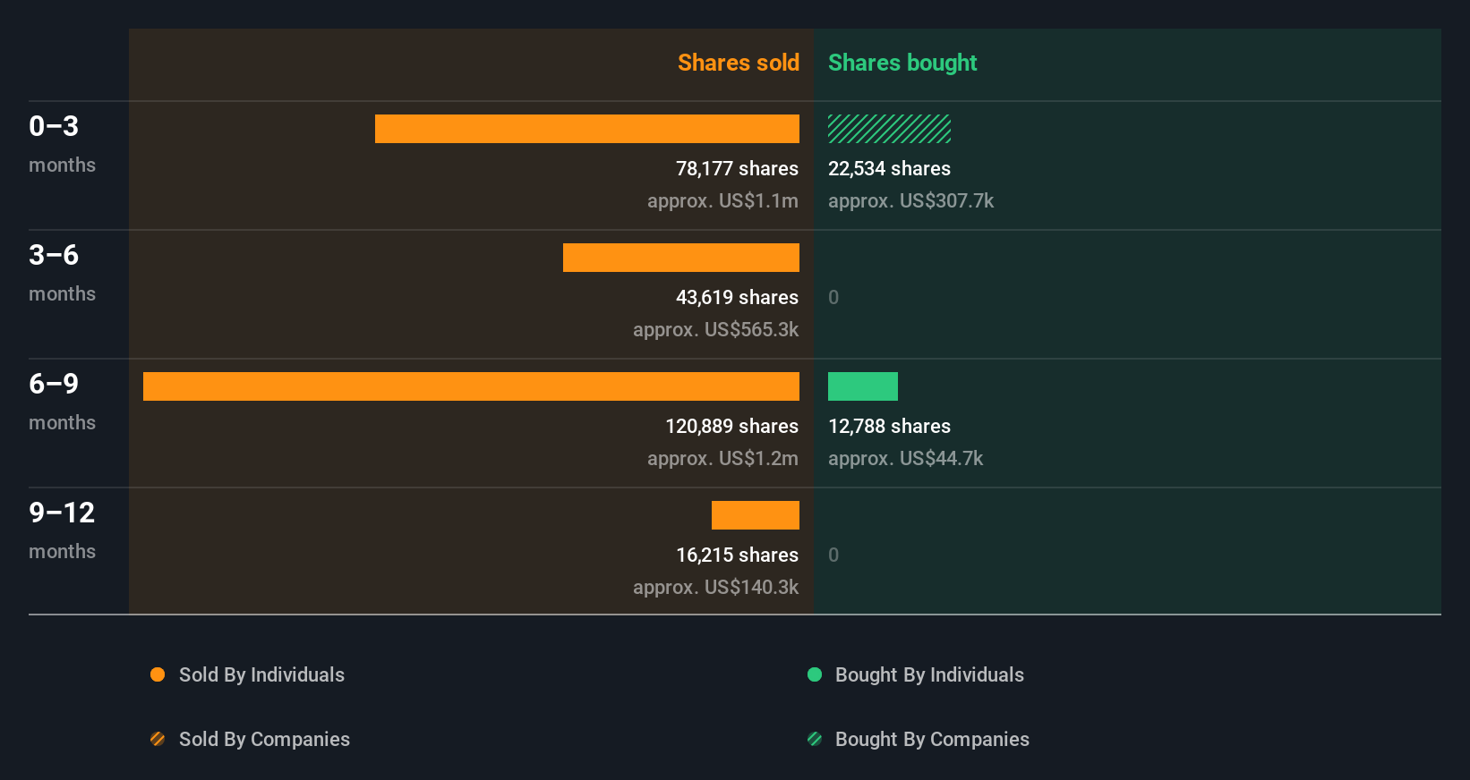
Task: Select the 22,534 shares value
Action: (x=889, y=168)
